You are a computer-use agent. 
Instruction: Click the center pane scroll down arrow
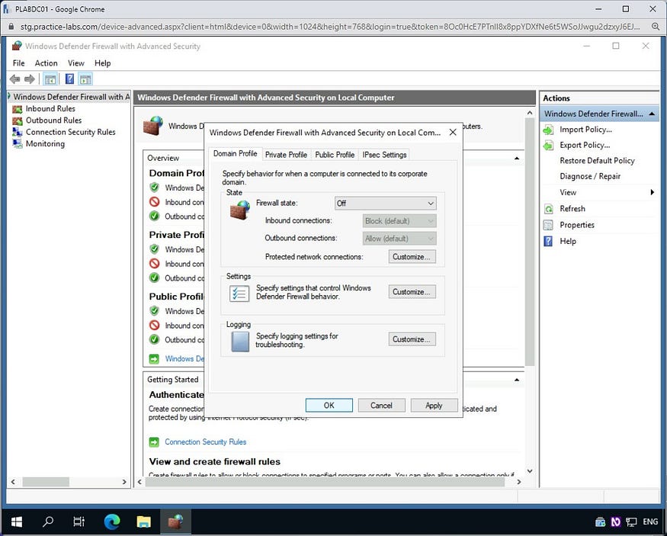(x=530, y=471)
